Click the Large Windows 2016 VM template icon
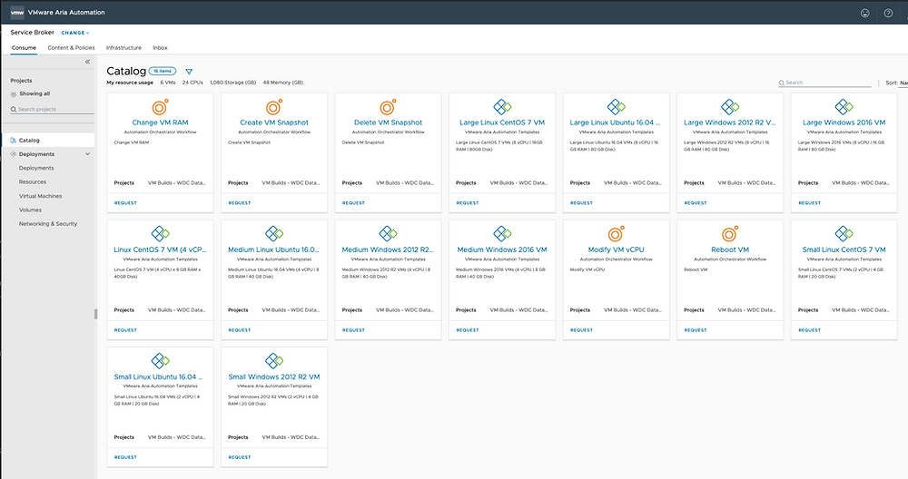 pyautogui.click(x=844, y=106)
